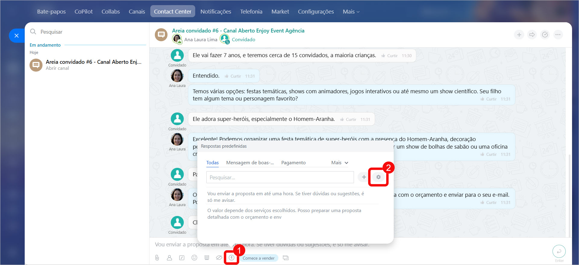Screen dimensions: 579x265
Task: Like the message ending 'uma oficina'
Action: tap(488, 154)
